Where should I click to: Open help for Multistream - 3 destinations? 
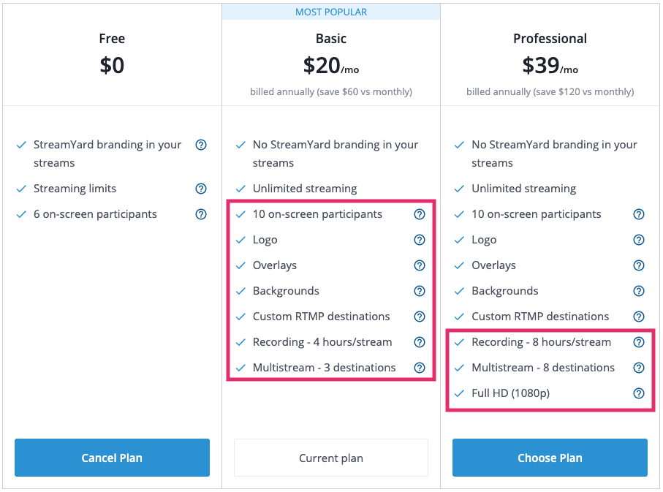coord(420,368)
